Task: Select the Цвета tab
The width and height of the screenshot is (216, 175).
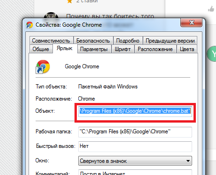Action: (x=187, y=49)
